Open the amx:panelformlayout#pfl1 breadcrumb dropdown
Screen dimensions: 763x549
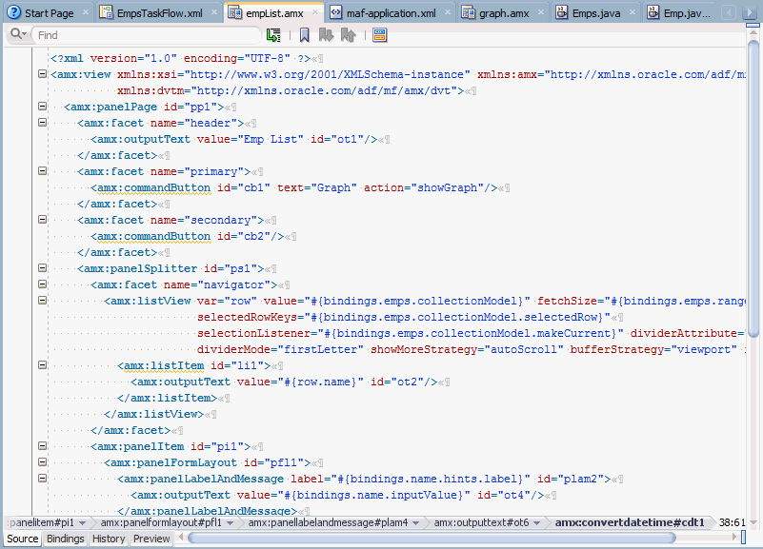(x=230, y=523)
